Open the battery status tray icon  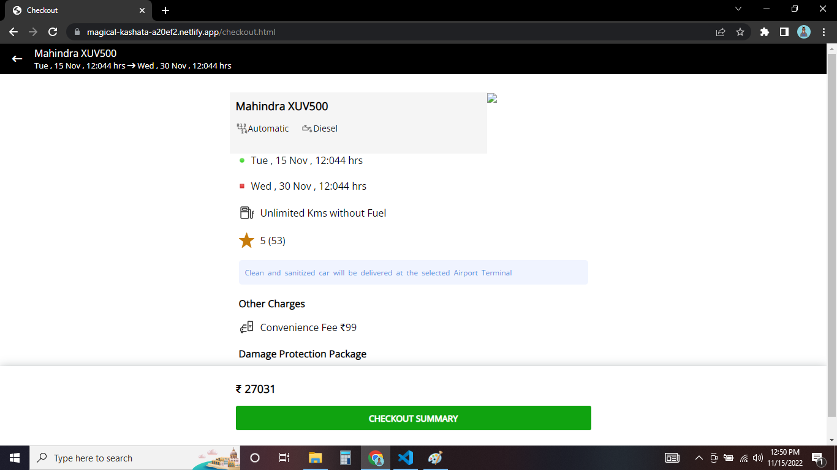(x=729, y=458)
